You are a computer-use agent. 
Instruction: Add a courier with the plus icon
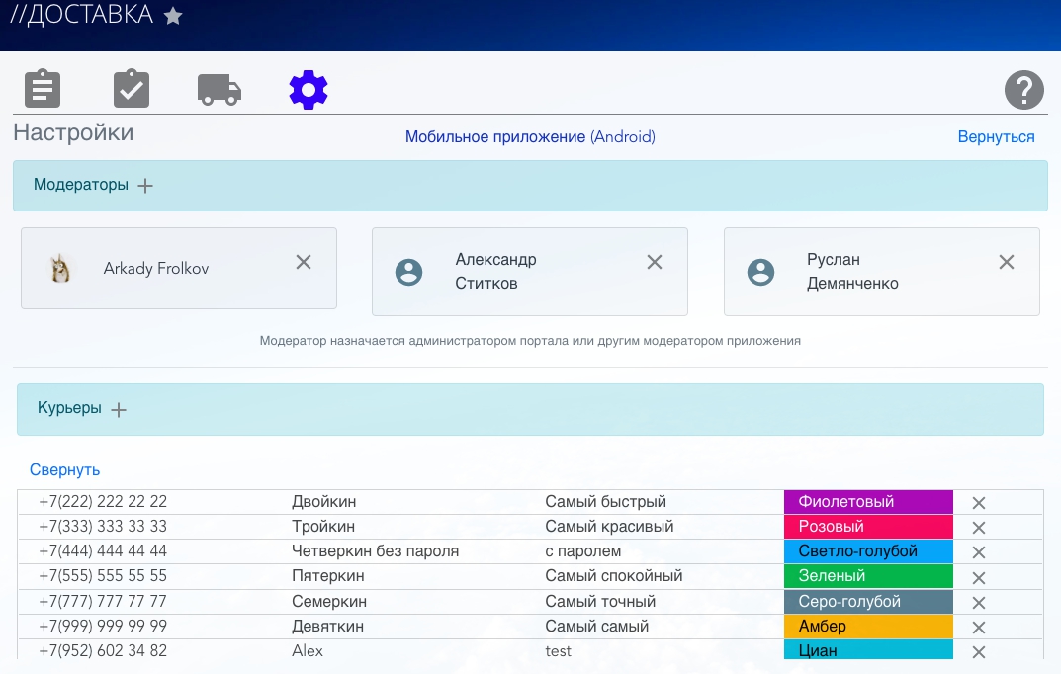point(119,409)
